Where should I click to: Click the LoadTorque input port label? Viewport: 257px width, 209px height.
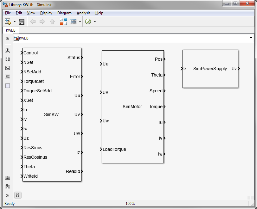click(114, 149)
